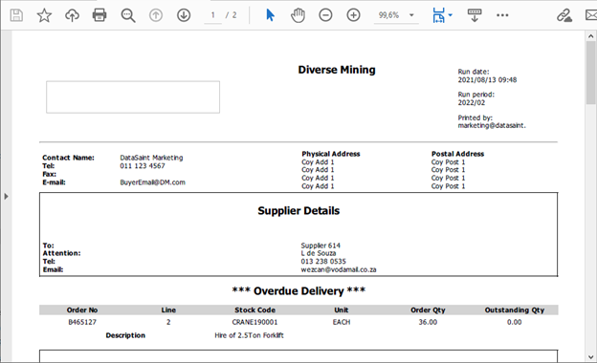Click the fit page scrolling mode icon
The width and height of the screenshot is (597, 363).
tap(438, 15)
